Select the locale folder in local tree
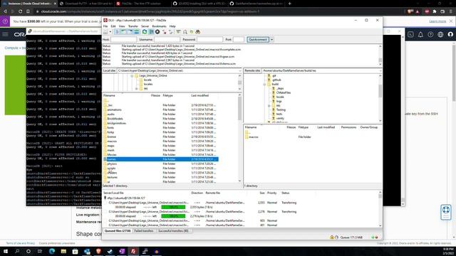The height and width of the screenshot is (256, 456). pos(147,80)
